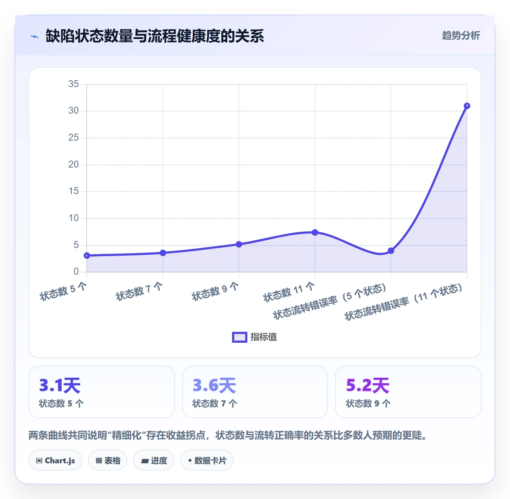Select the 进度 tag

tap(154, 460)
